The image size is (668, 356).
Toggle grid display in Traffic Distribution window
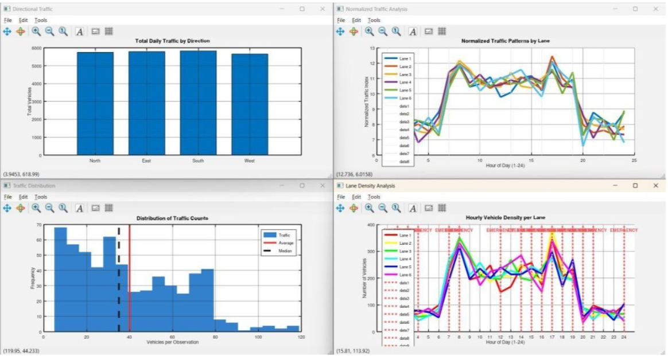(109, 208)
